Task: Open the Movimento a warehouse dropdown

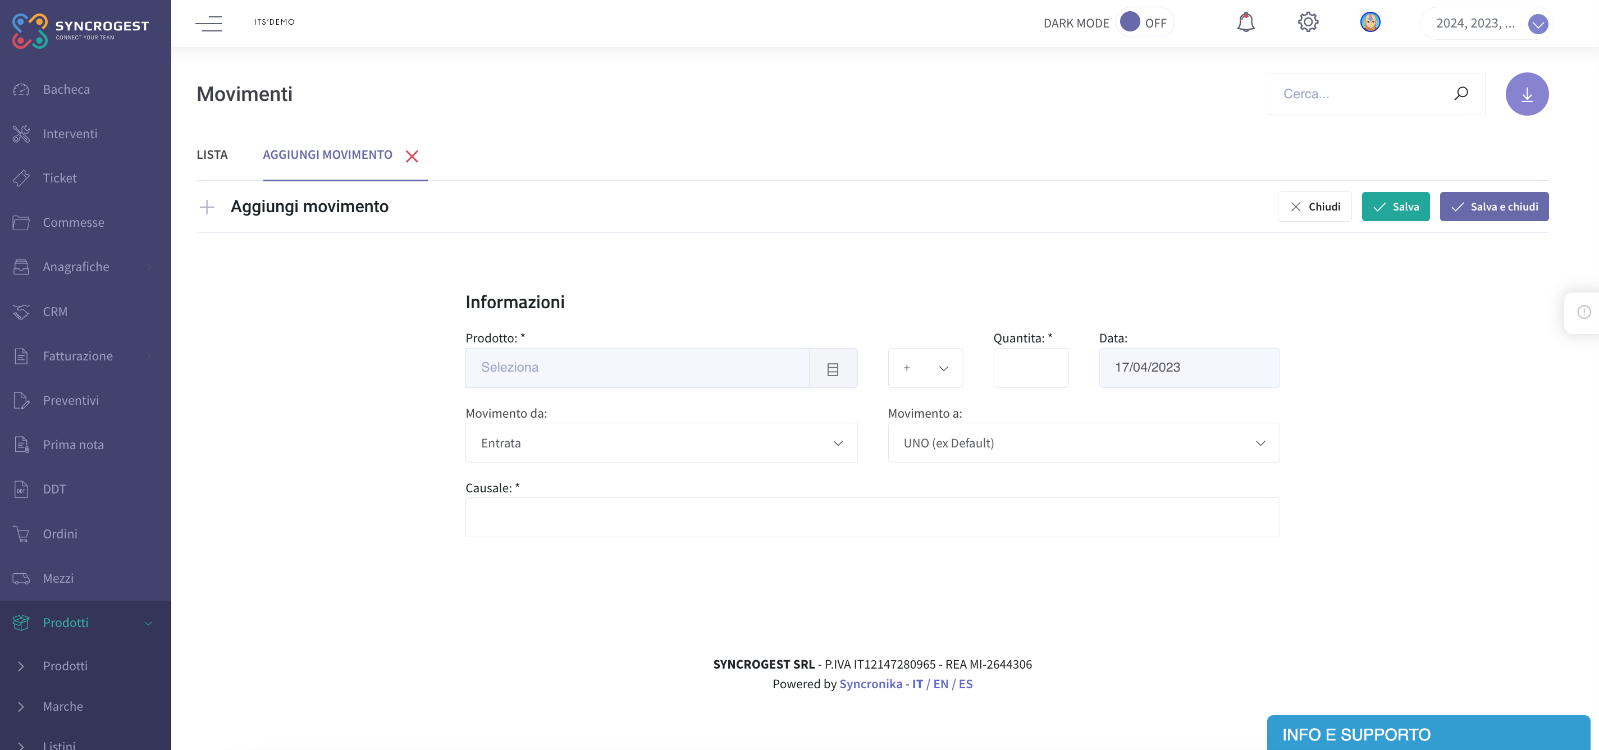Action: [1083, 443]
